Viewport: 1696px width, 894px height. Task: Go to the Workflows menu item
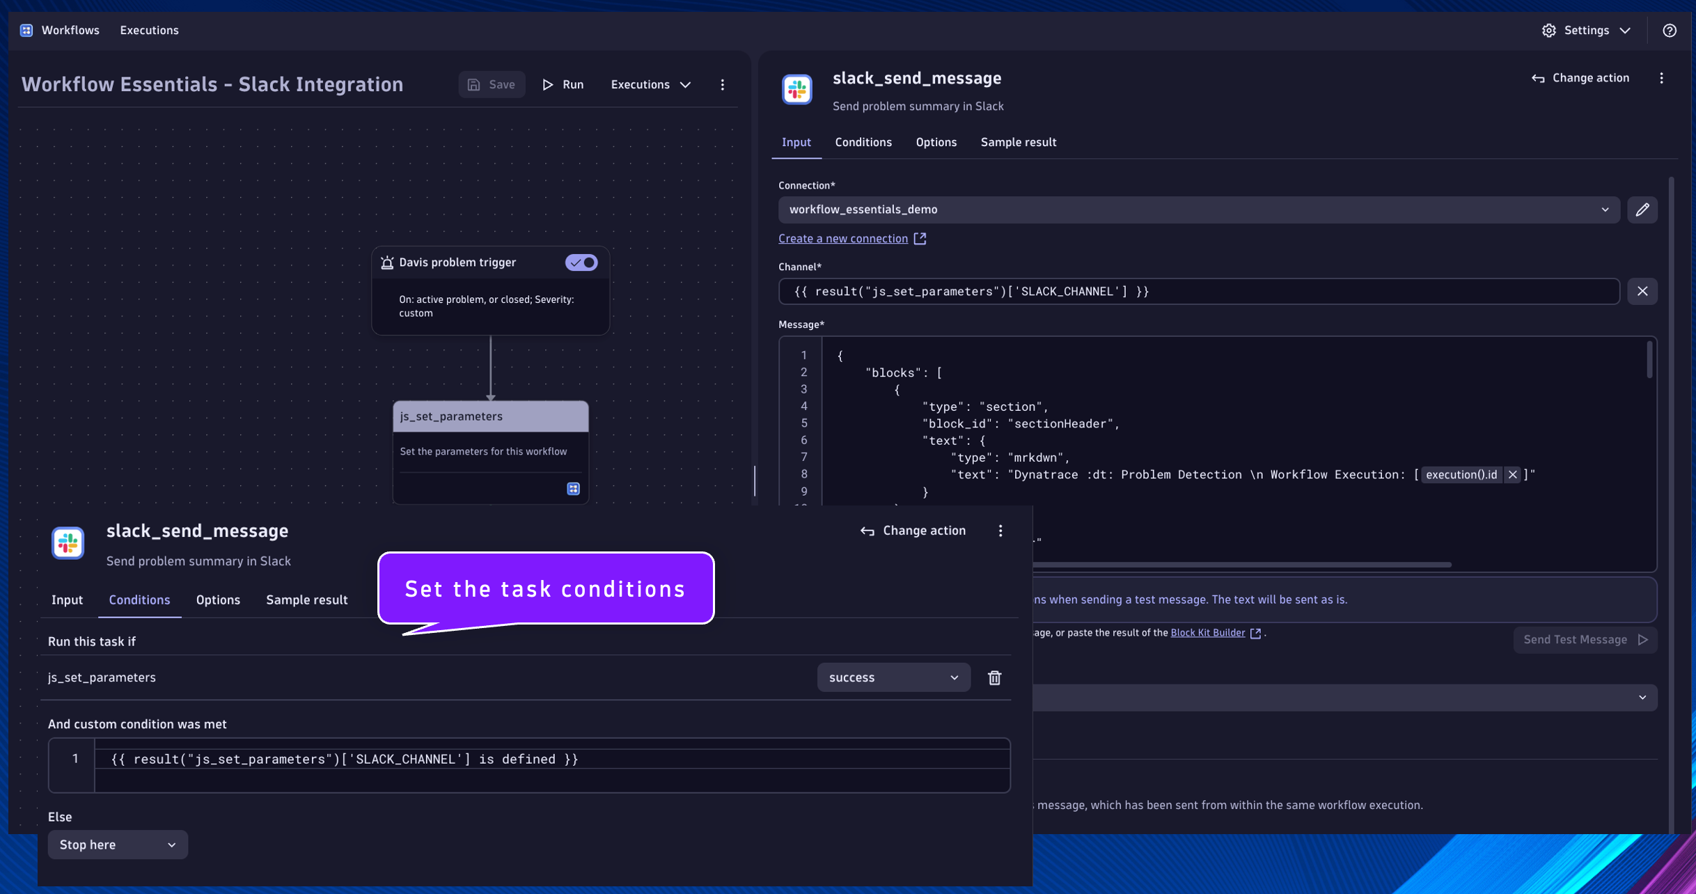point(70,30)
